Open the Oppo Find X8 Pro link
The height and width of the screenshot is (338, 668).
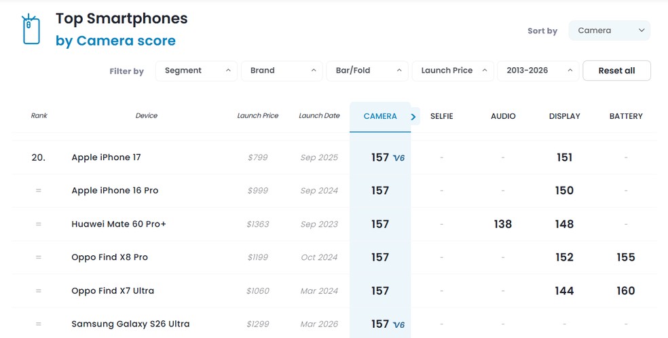pos(109,257)
